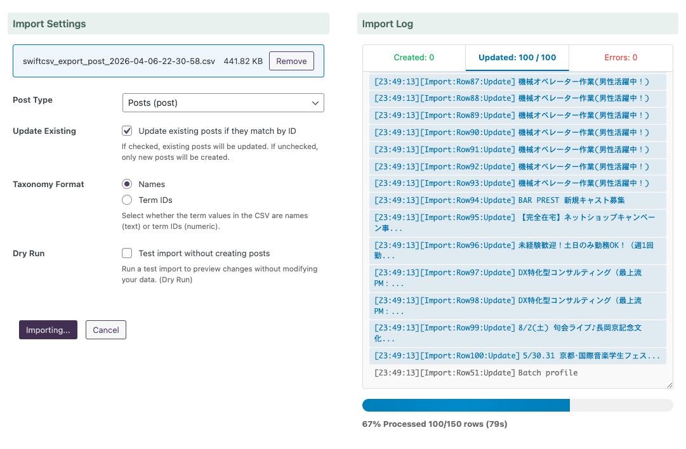Screen dimensions: 686x449
Task: Open the Updated: 100 / 100 tab
Action: [517, 58]
